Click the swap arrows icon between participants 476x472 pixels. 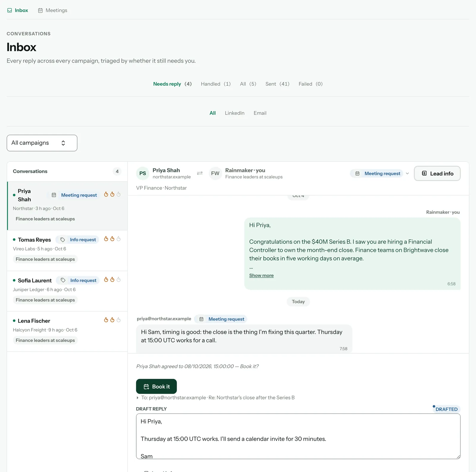pos(200,173)
